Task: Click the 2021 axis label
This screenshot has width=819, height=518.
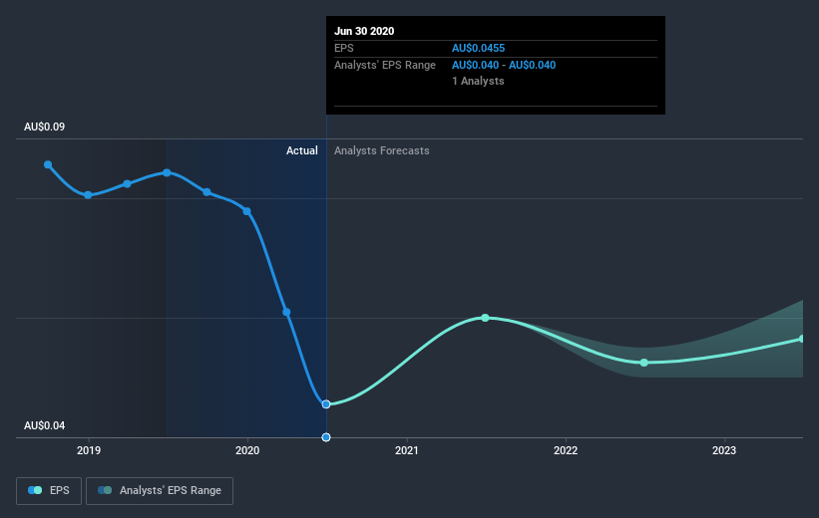Action: click(406, 450)
